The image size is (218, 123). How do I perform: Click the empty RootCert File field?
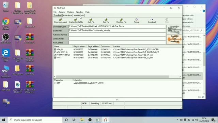tap(117, 43)
